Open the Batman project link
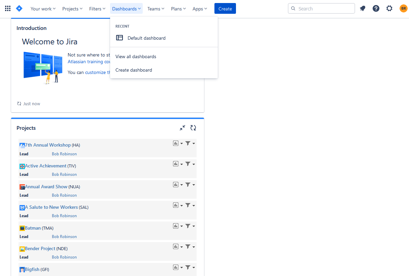 33,228
